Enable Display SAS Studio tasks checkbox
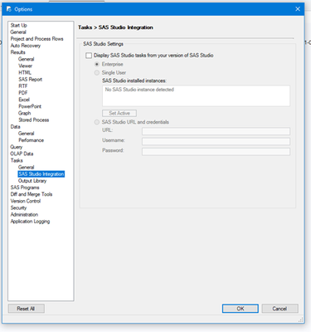 pos(89,56)
